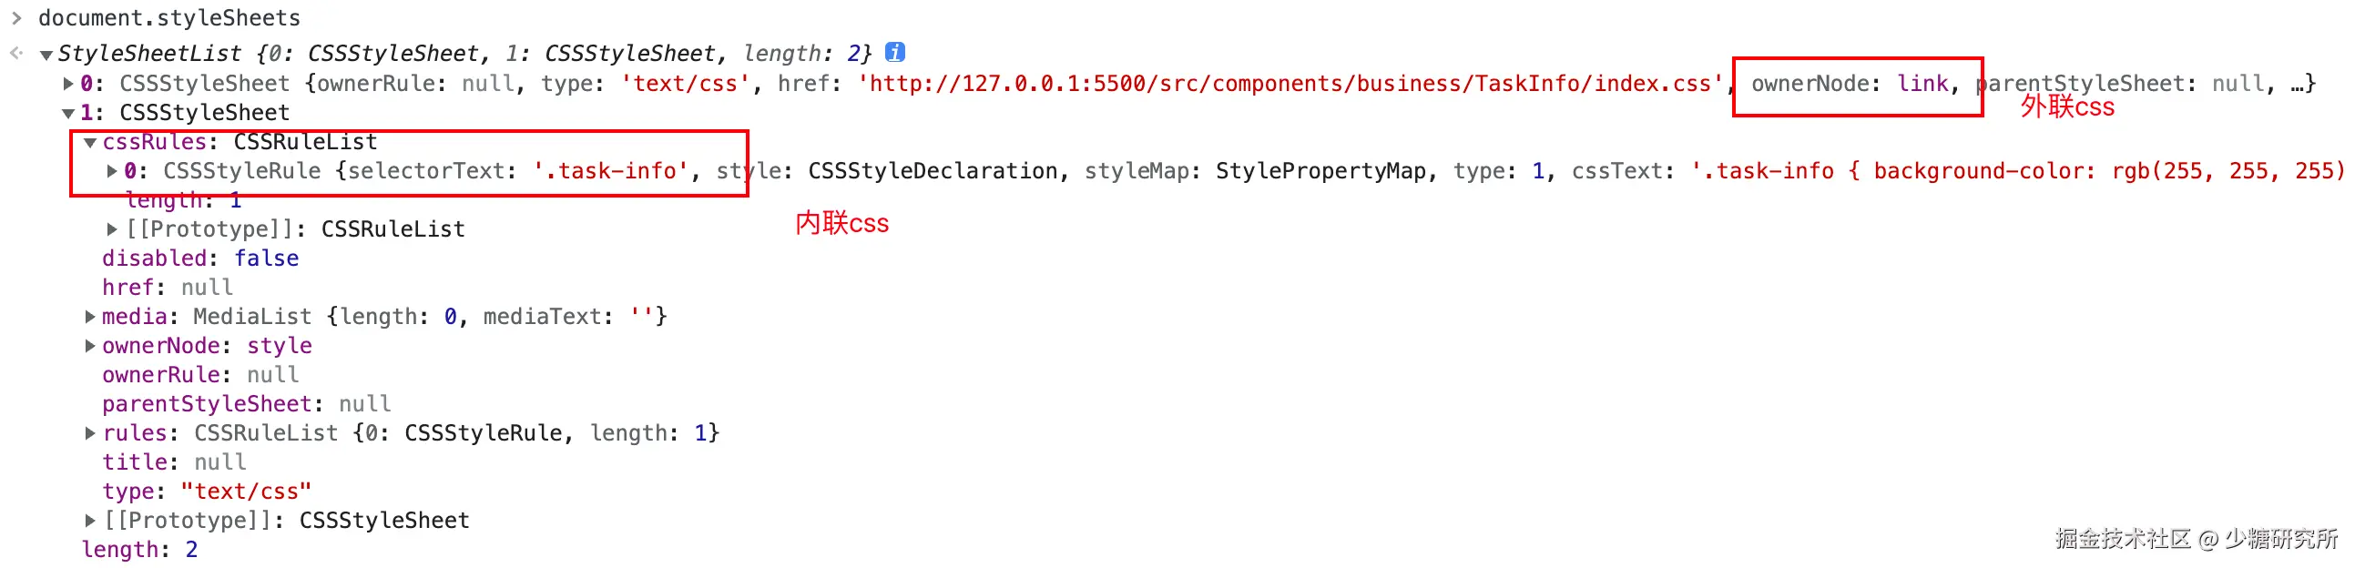Collapse the second CSSStyleSheet entry 1
Screen dimensions: 2355x568
click(x=67, y=113)
